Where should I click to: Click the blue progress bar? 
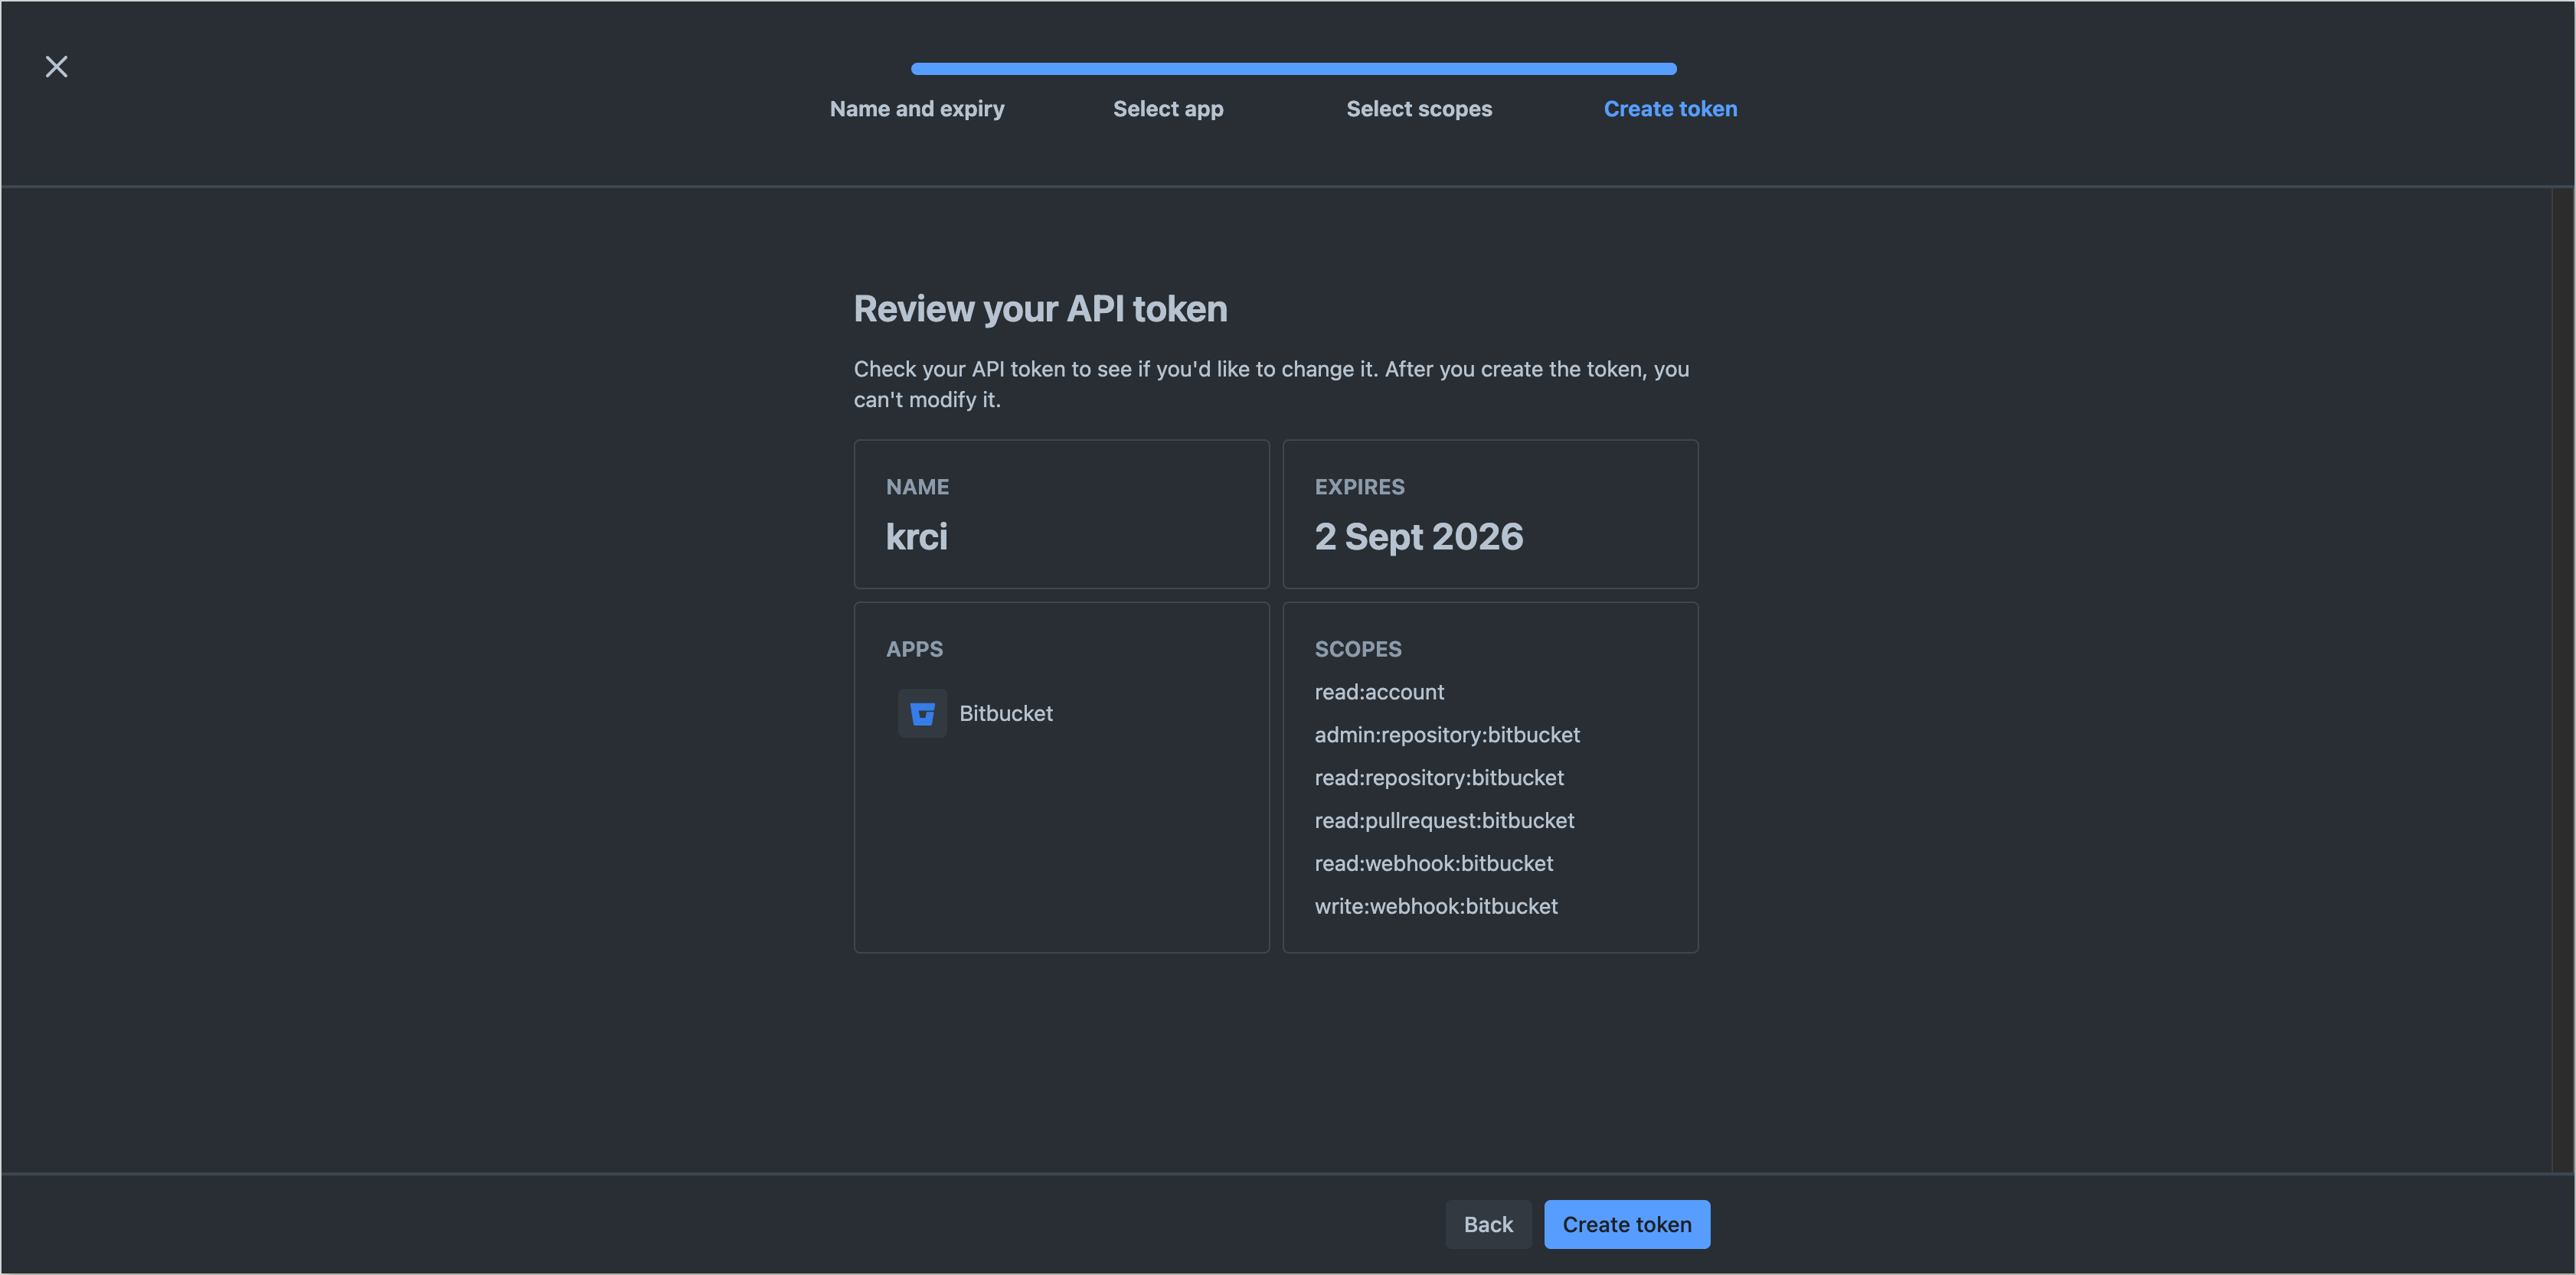[x=1293, y=68]
